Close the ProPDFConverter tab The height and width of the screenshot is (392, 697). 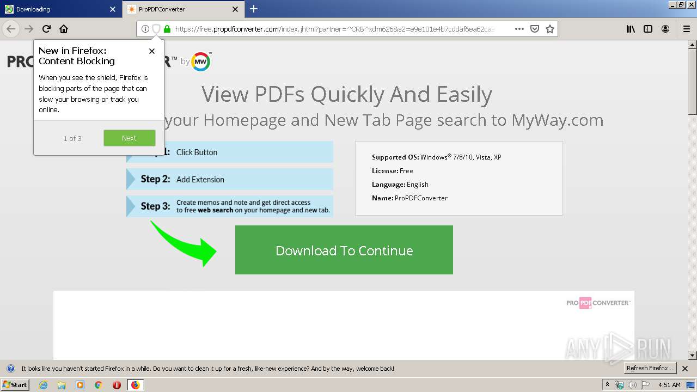tap(235, 9)
